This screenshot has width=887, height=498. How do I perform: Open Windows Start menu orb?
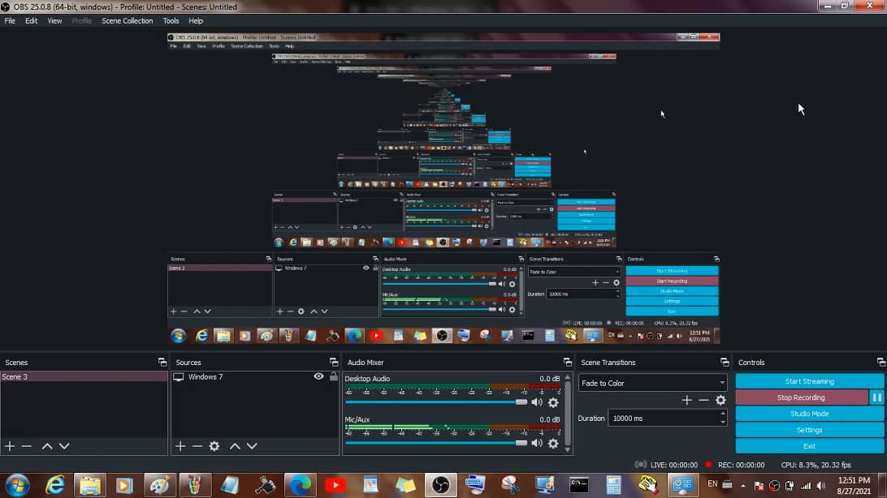(17, 485)
